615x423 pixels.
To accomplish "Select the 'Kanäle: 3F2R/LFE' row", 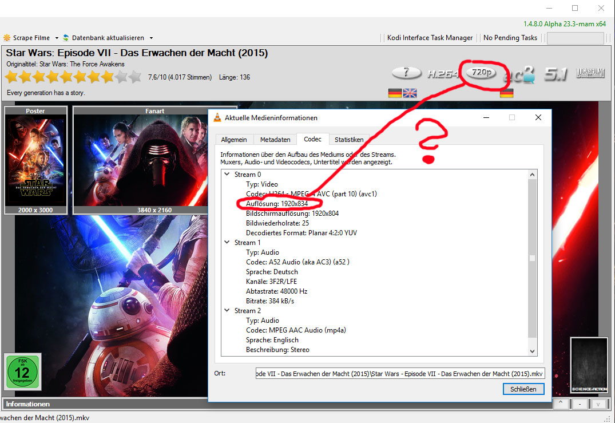I will pyautogui.click(x=271, y=282).
